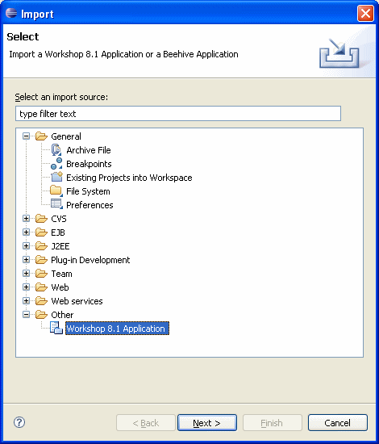Select the J2EE label

coord(60,246)
